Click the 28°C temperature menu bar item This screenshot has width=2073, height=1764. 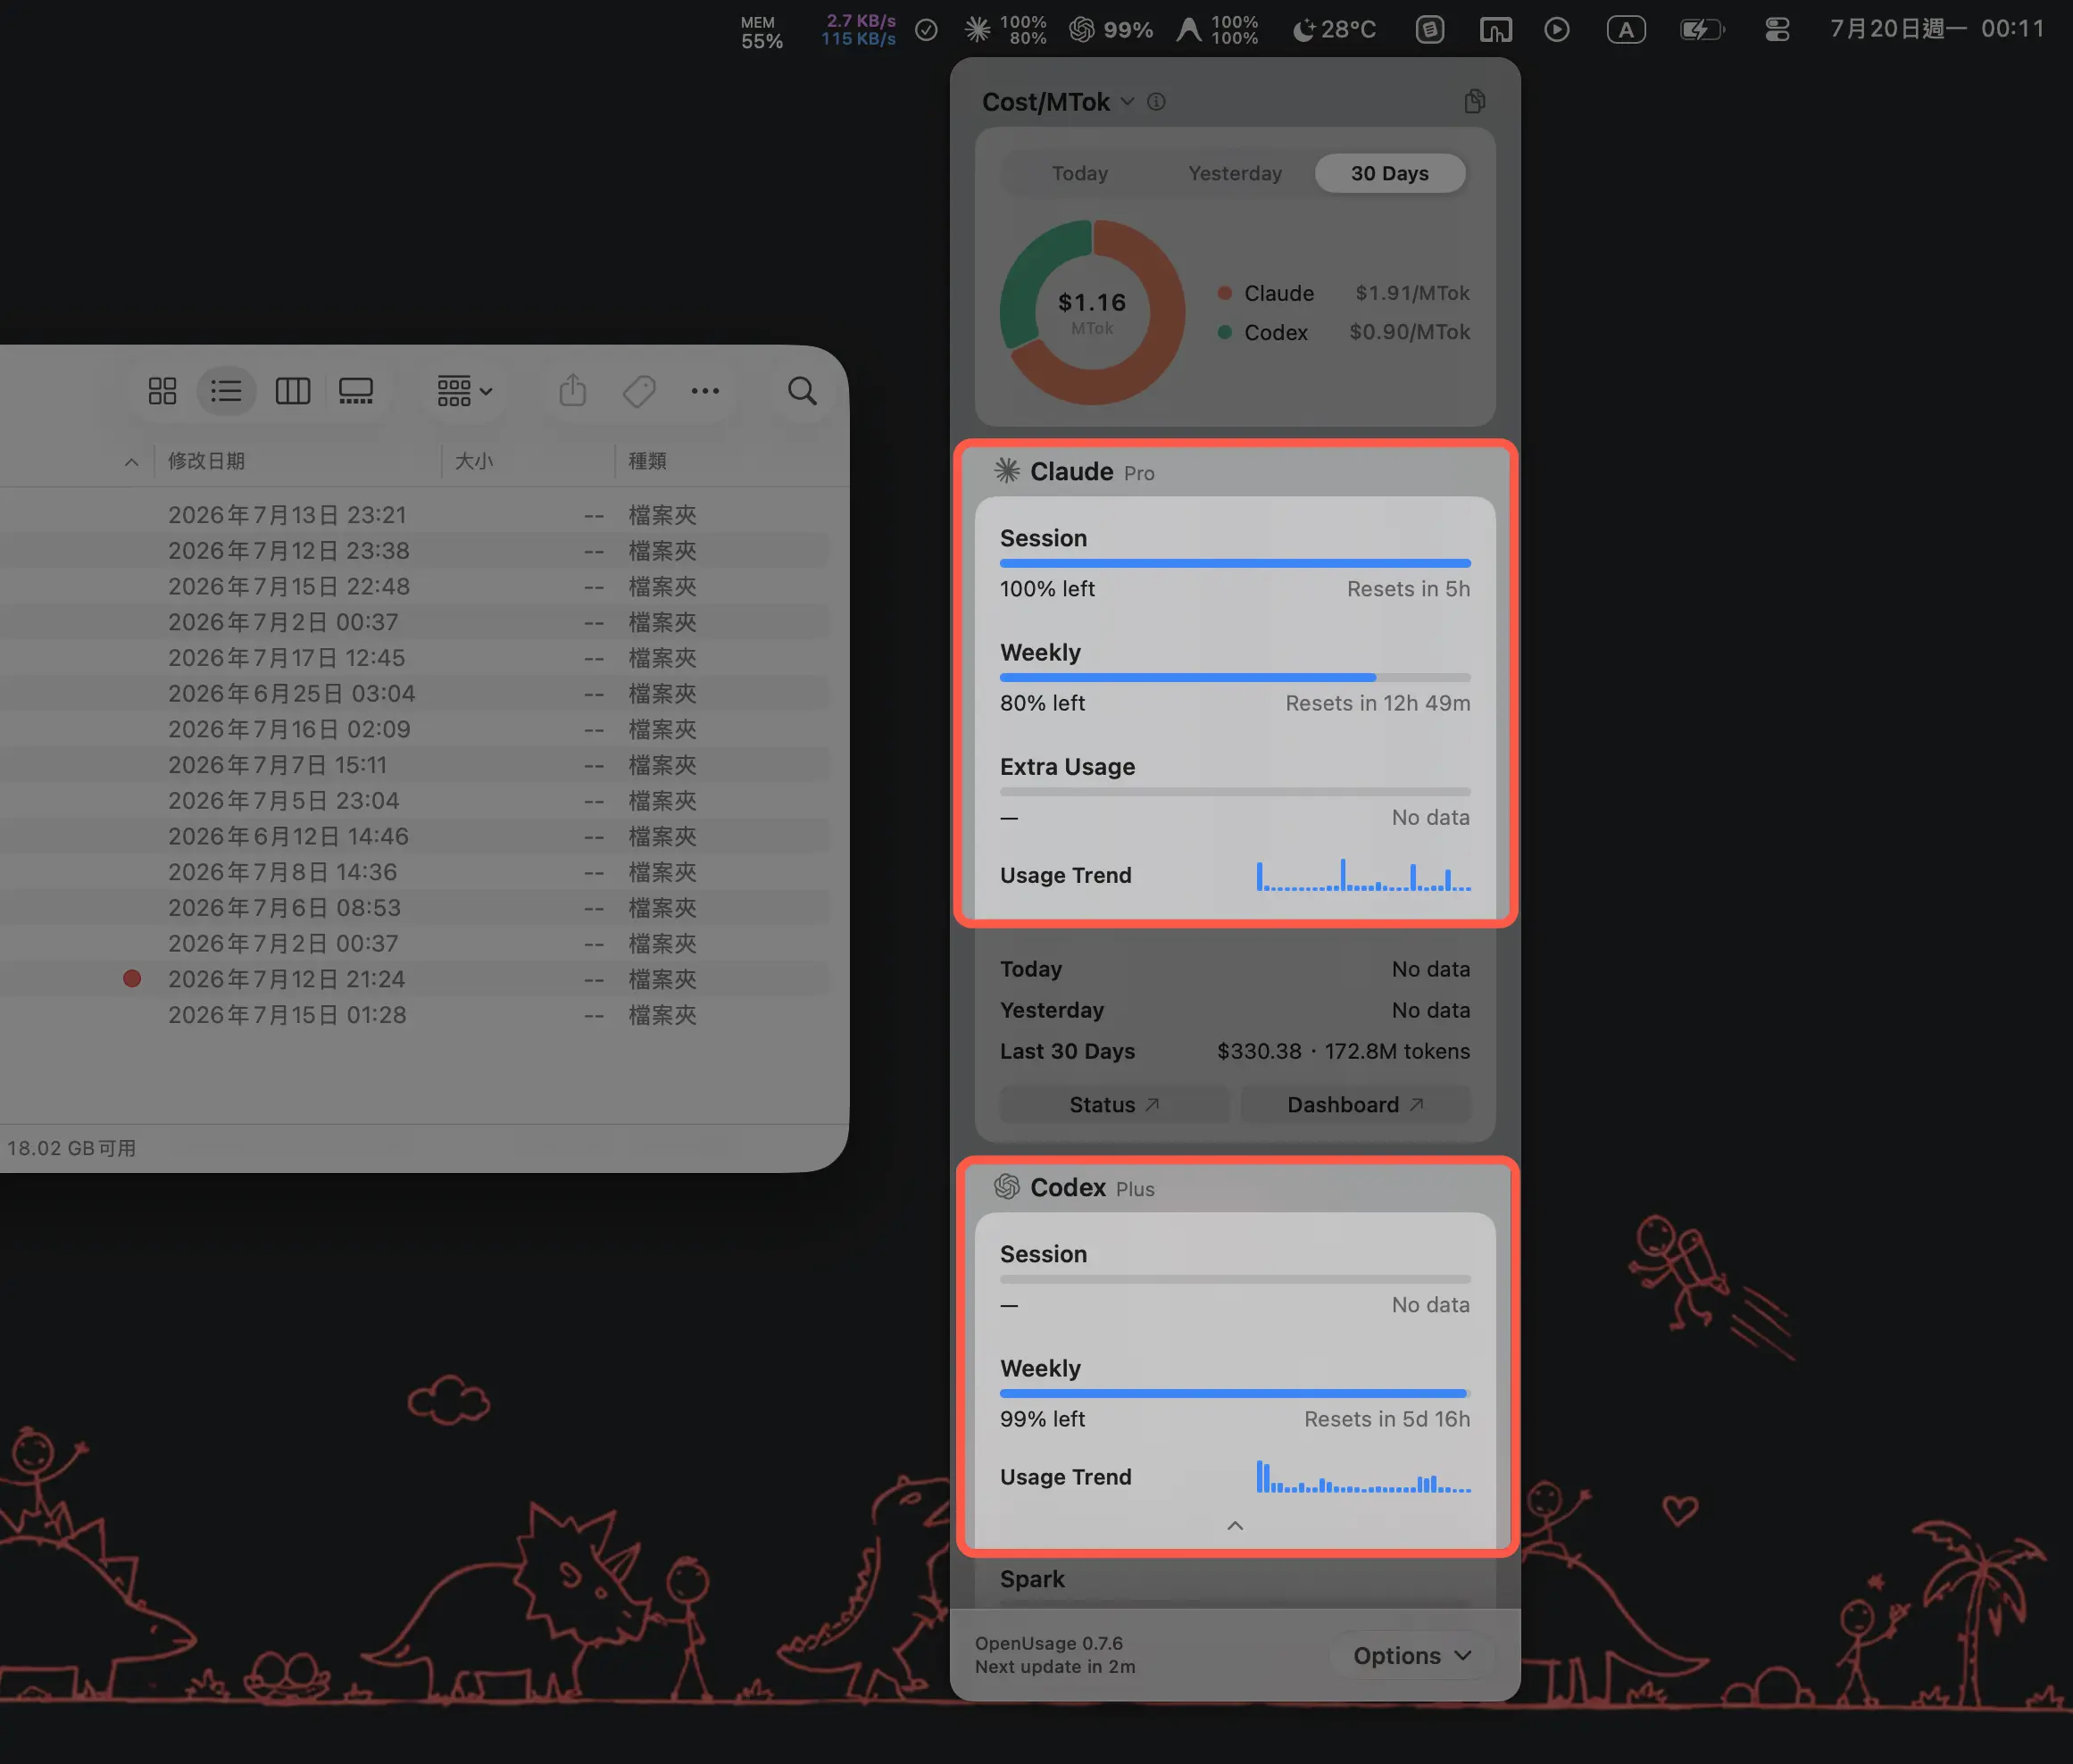(1334, 30)
